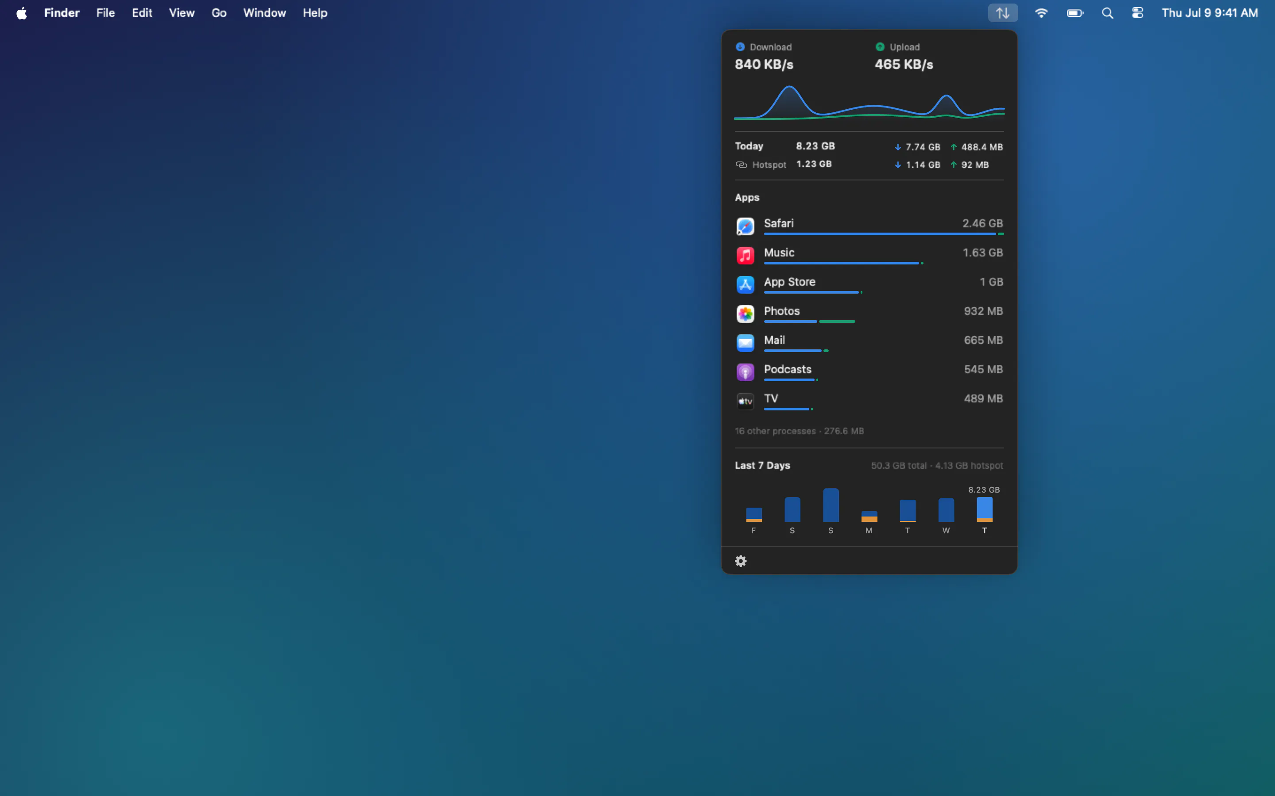1275x796 pixels.
Task: Click the Last 7 Days heading
Action: (762, 465)
